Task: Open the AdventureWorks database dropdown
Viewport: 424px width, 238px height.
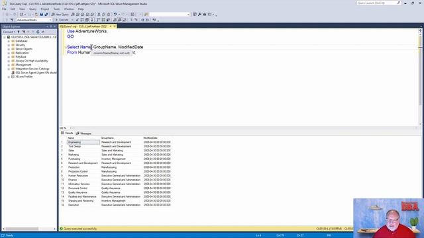Action: 50,20
